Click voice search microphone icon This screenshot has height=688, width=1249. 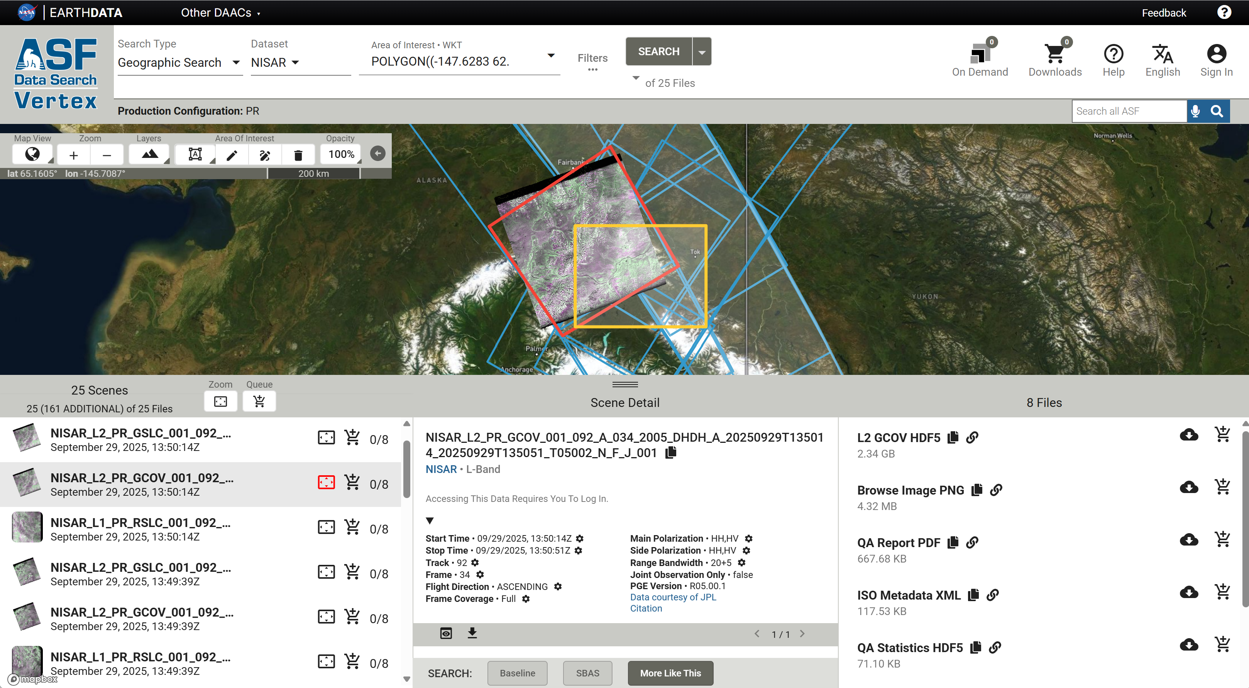(x=1195, y=111)
